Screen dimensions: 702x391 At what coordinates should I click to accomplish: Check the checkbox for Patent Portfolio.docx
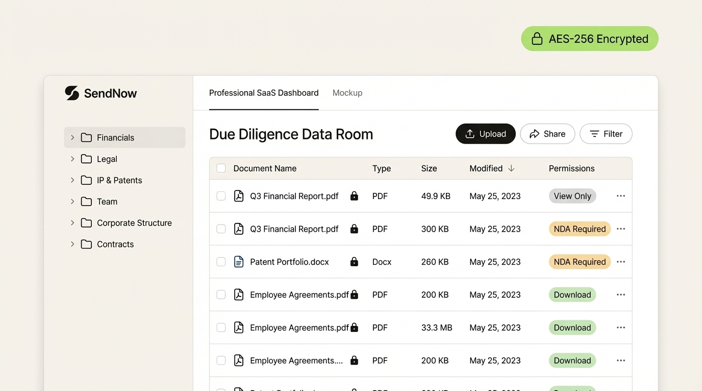(x=221, y=262)
